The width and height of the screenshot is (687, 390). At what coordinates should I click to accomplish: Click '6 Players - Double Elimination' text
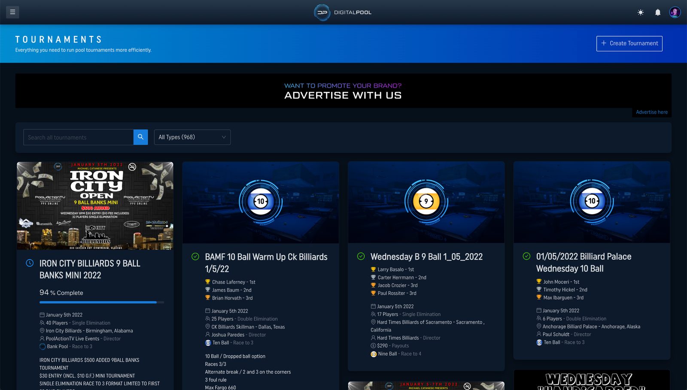(x=575, y=319)
